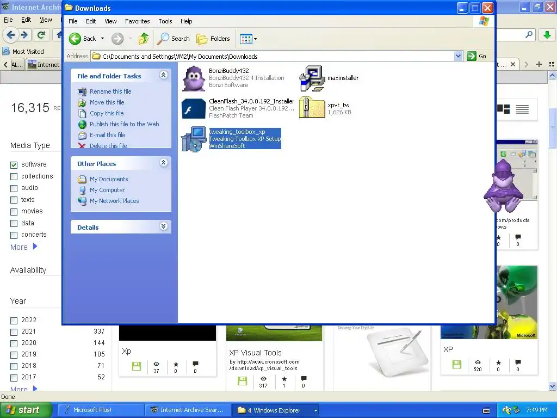Open the Edit menu in Downloads window
Screen dimensions: 557x418
point(91,21)
